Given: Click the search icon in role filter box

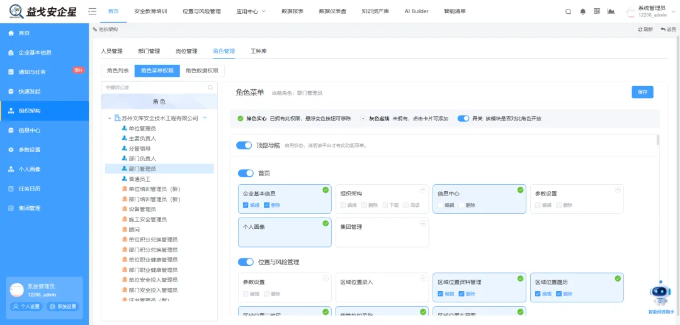Looking at the screenshot, I should pyautogui.click(x=210, y=87).
